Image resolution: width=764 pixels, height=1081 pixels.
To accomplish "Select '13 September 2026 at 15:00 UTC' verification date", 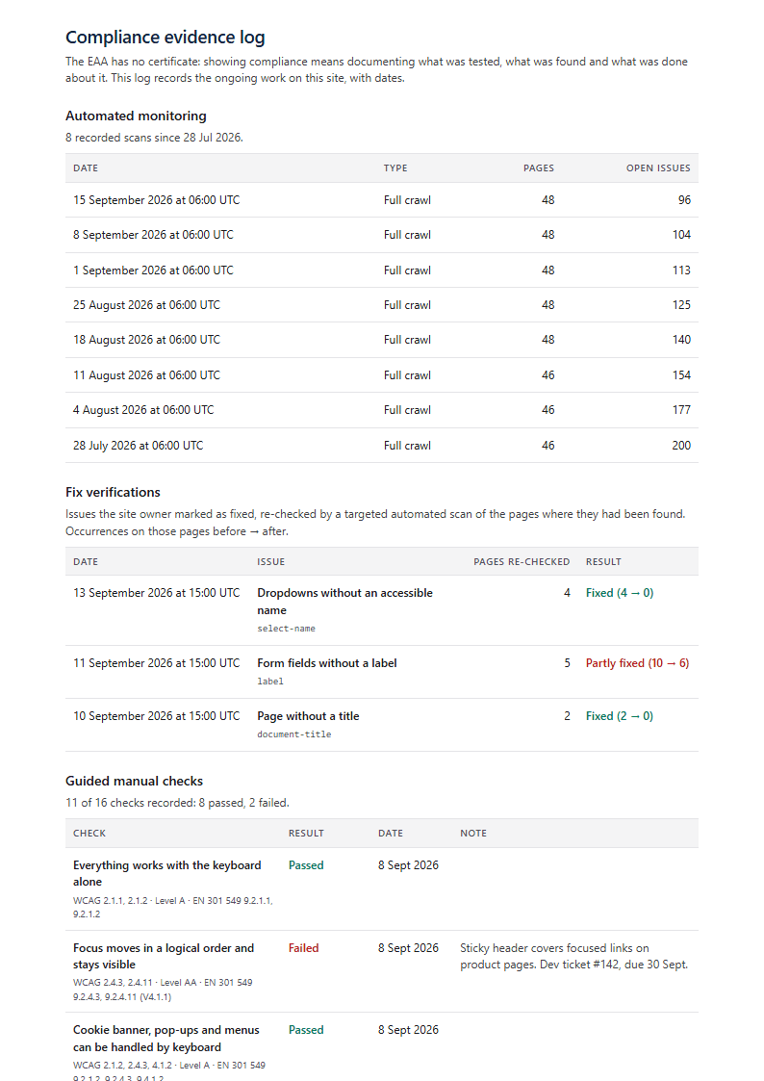I will coord(157,593).
